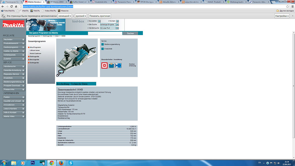
Task: Open target language dropdown русский
Action: point(81,16)
